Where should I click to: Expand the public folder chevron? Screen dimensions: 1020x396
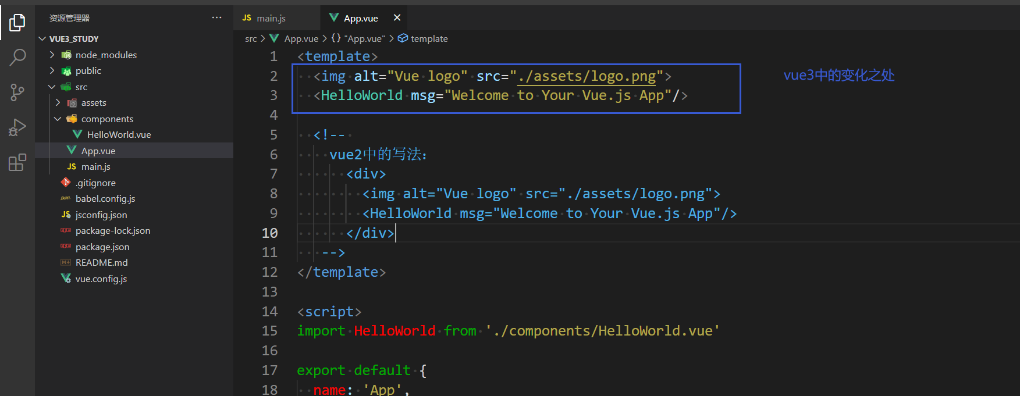(52, 70)
